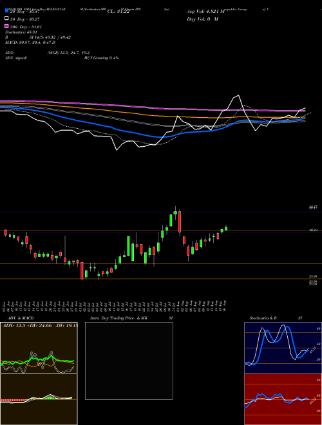The height and width of the screenshot is (425, 322).
Task: Select the '200 Day = 31.01' legend text
Action: click(x=26, y=27)
